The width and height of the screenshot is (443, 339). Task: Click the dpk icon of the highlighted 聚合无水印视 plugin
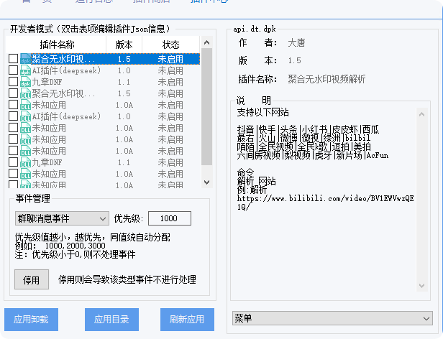(25, 59)
